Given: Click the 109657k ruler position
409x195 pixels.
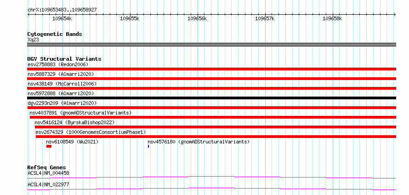Looking at the screenshot, I should pos(265,18).
